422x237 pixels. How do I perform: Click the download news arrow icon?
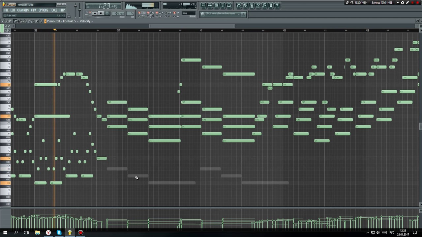coord(243,14)
